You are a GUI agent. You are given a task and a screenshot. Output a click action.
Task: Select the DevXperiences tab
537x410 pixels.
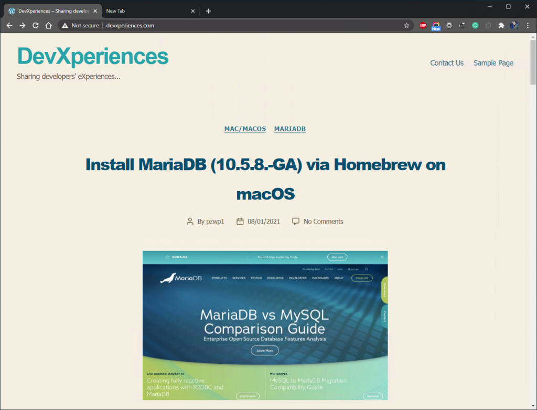[53, 11]
